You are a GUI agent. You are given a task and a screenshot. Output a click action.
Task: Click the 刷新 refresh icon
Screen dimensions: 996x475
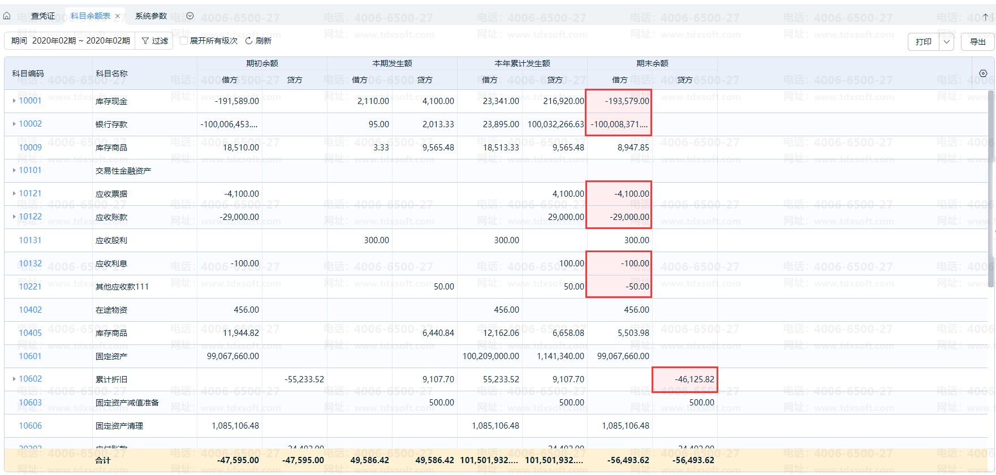(x=249, y=41)
